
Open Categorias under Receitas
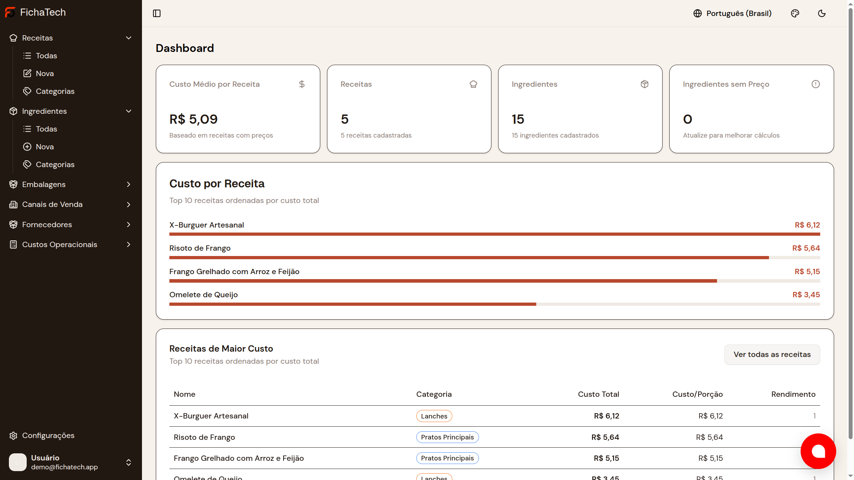(55, 91)
